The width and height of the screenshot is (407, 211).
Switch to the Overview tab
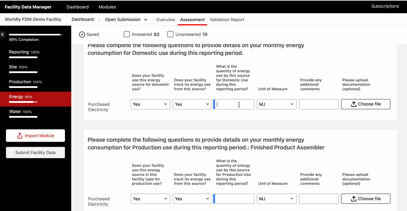166,19
